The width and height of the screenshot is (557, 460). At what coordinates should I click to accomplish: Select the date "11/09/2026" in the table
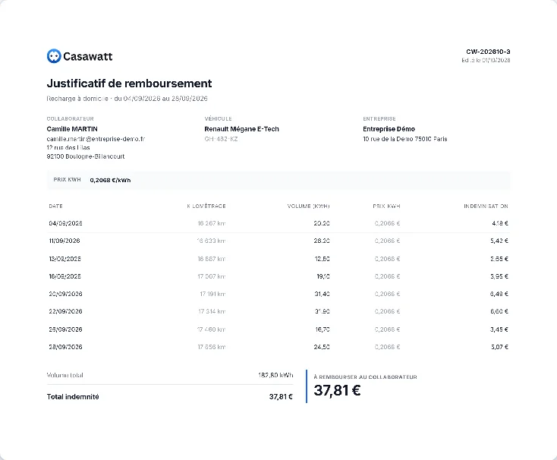(65, 241)
